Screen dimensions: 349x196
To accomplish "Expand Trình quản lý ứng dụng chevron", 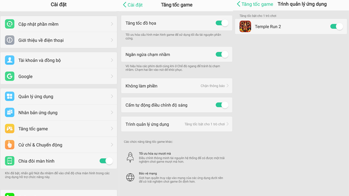I will [228, 124].
